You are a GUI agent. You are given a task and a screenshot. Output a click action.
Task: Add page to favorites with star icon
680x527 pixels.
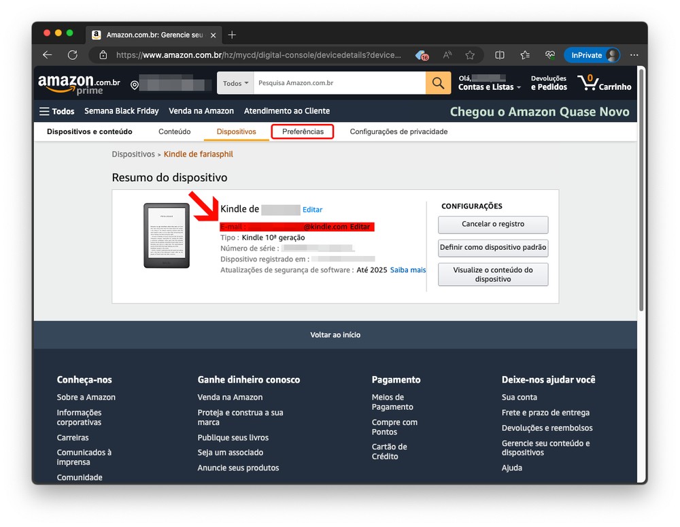click(x=470, y=55)
